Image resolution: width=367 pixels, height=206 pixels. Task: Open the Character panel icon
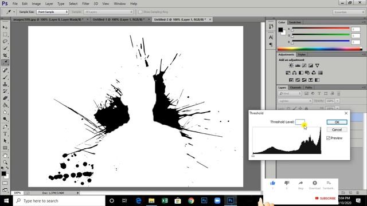(271, 37)
